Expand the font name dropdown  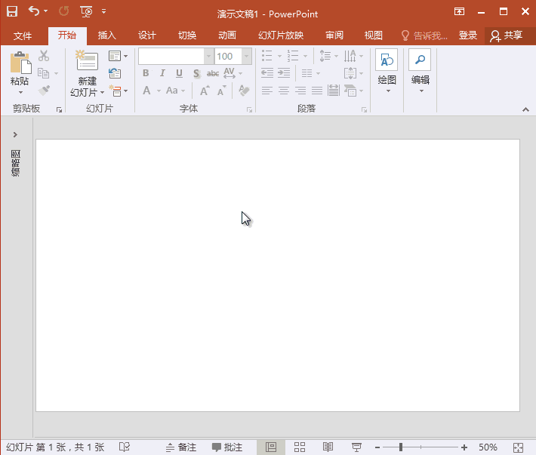pyautogui.click(x=208, y=57)
